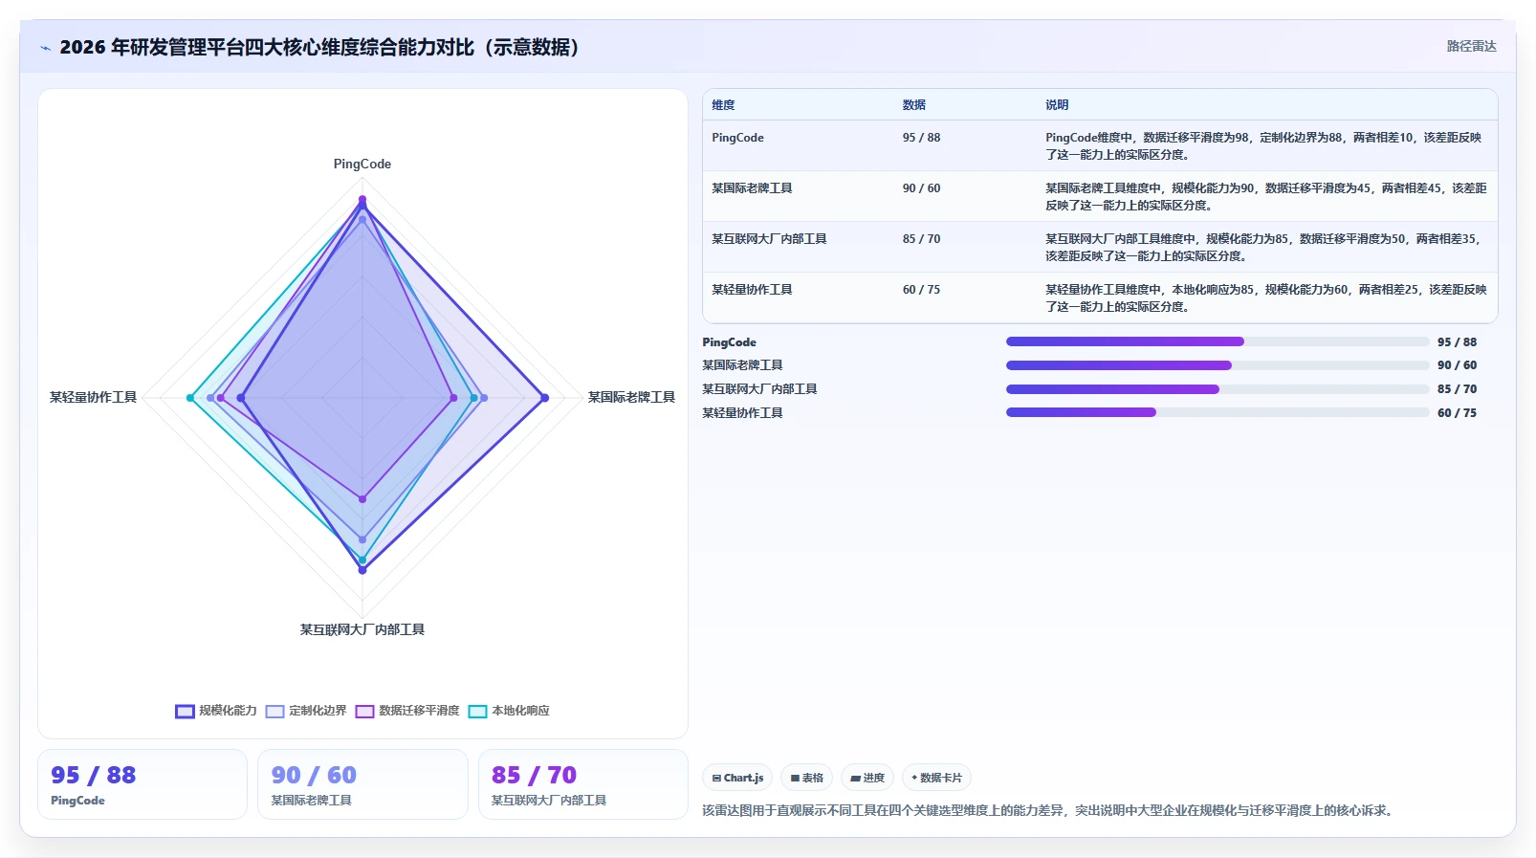Click the 某轻量协作工具 radar axis label
Image resolution: width=1536 pixels, height=858 pixels.
coord(93,397)
